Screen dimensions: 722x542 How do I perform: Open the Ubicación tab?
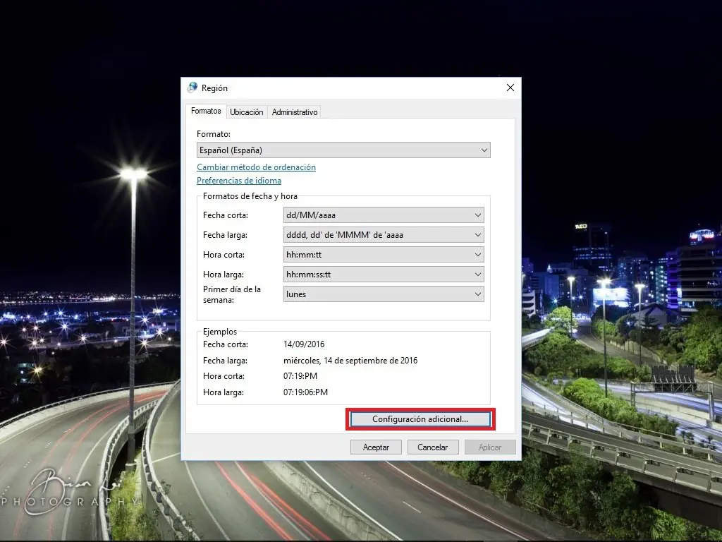click(246, 112)
